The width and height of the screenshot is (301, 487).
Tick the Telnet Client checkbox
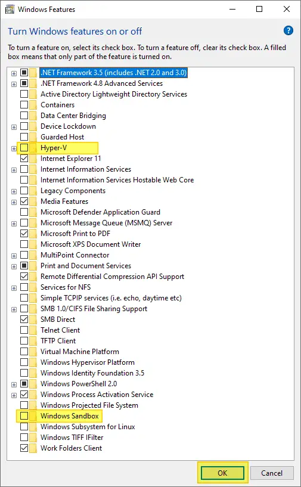[x=24, y=330]
